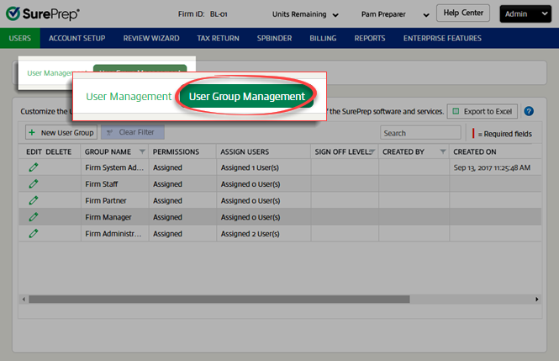Open the REVIEW WIZARD menu
The image size is (559, 361).
151,38
